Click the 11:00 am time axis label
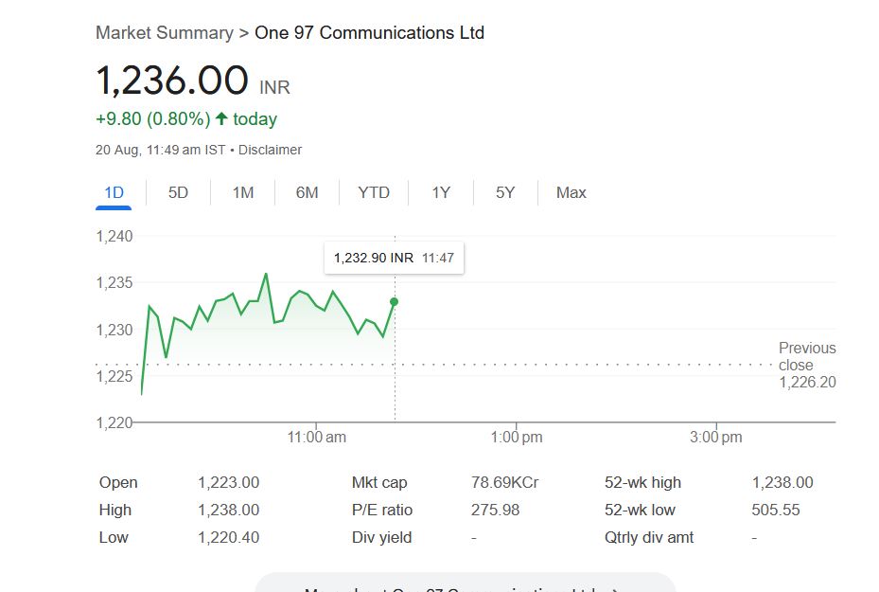 [x=316, y=438]
